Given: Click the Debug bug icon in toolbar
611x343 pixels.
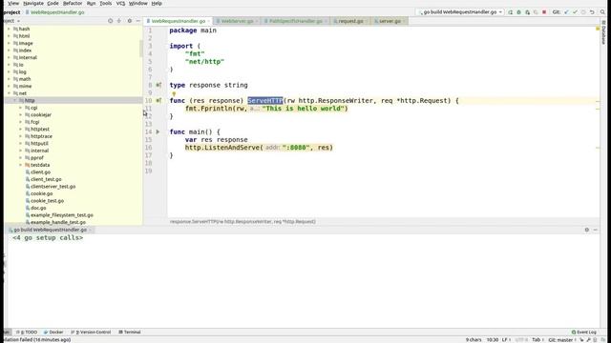Looking at the screenshot, I should (518, 12).
